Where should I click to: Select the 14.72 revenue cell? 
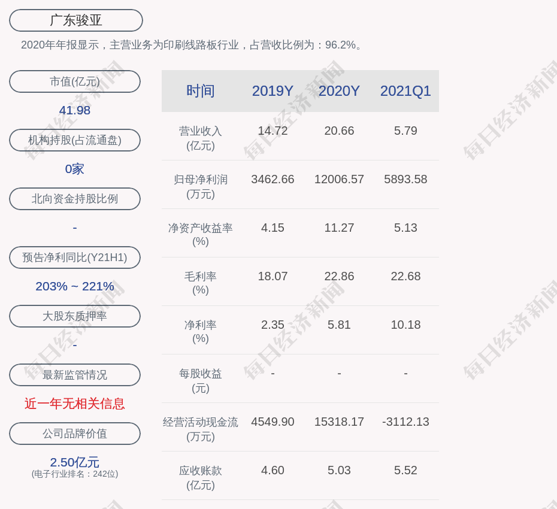(273, 131)
